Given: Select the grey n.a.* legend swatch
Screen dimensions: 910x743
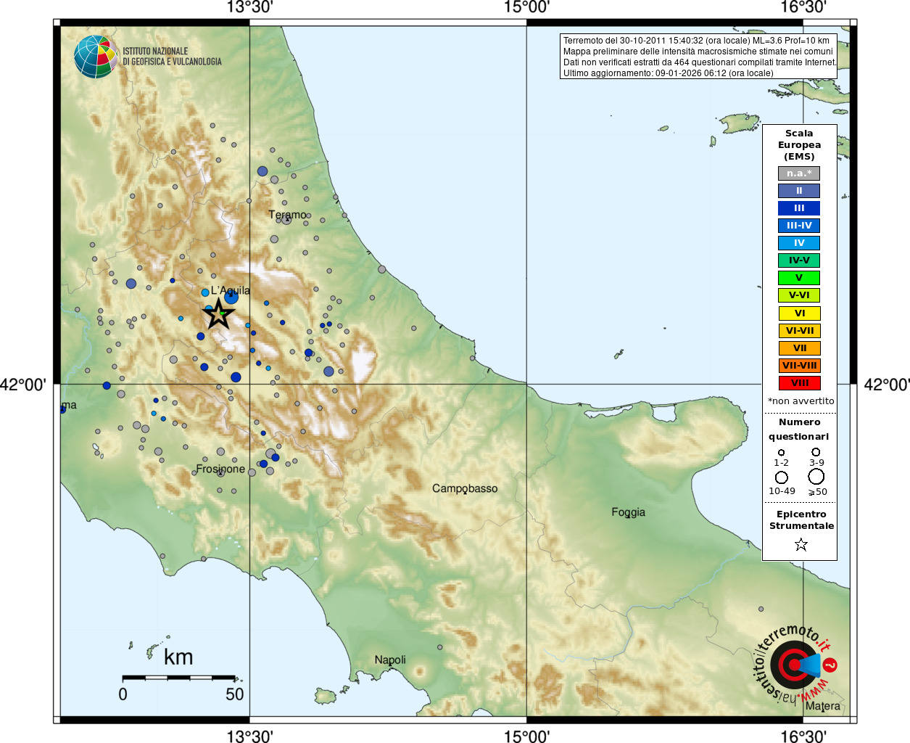Looking at the screenshot, I should pyautogui.click(x=799, y=173).
